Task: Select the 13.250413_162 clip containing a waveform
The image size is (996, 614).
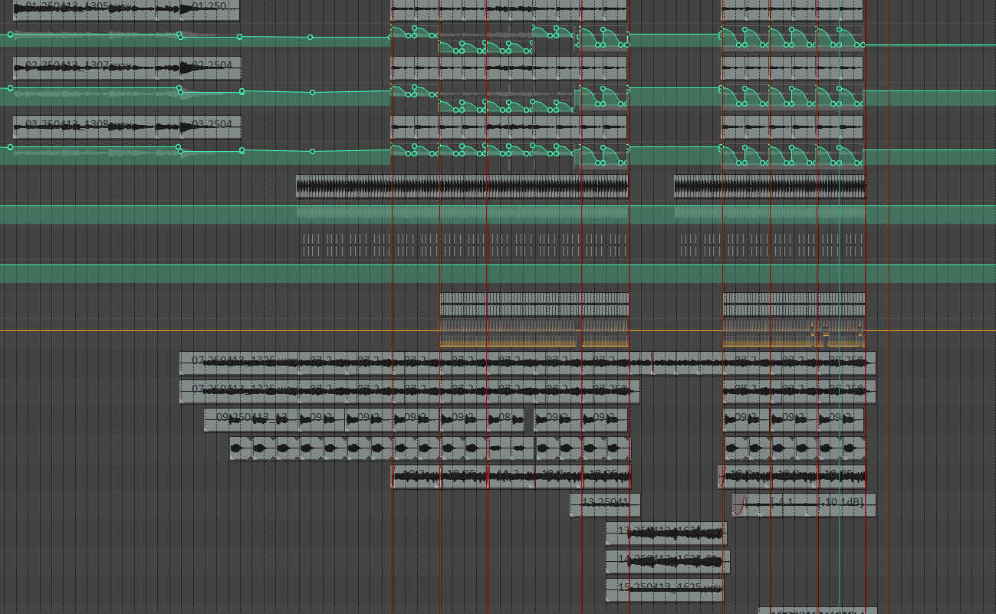Action: (666, 534)
